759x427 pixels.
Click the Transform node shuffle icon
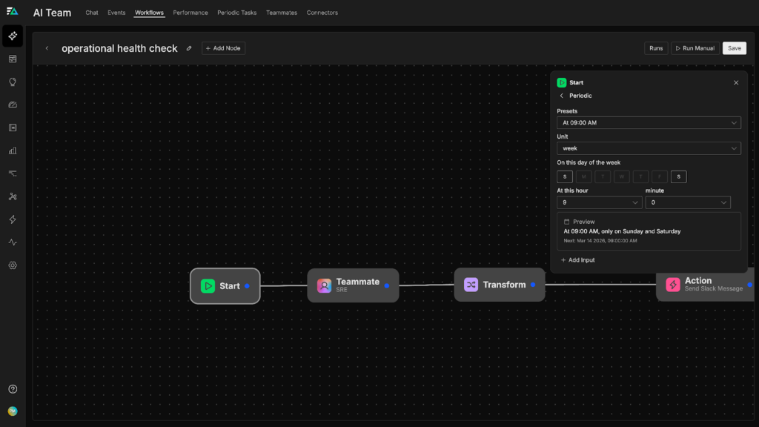pyautogui.click(x=471, y=285)
